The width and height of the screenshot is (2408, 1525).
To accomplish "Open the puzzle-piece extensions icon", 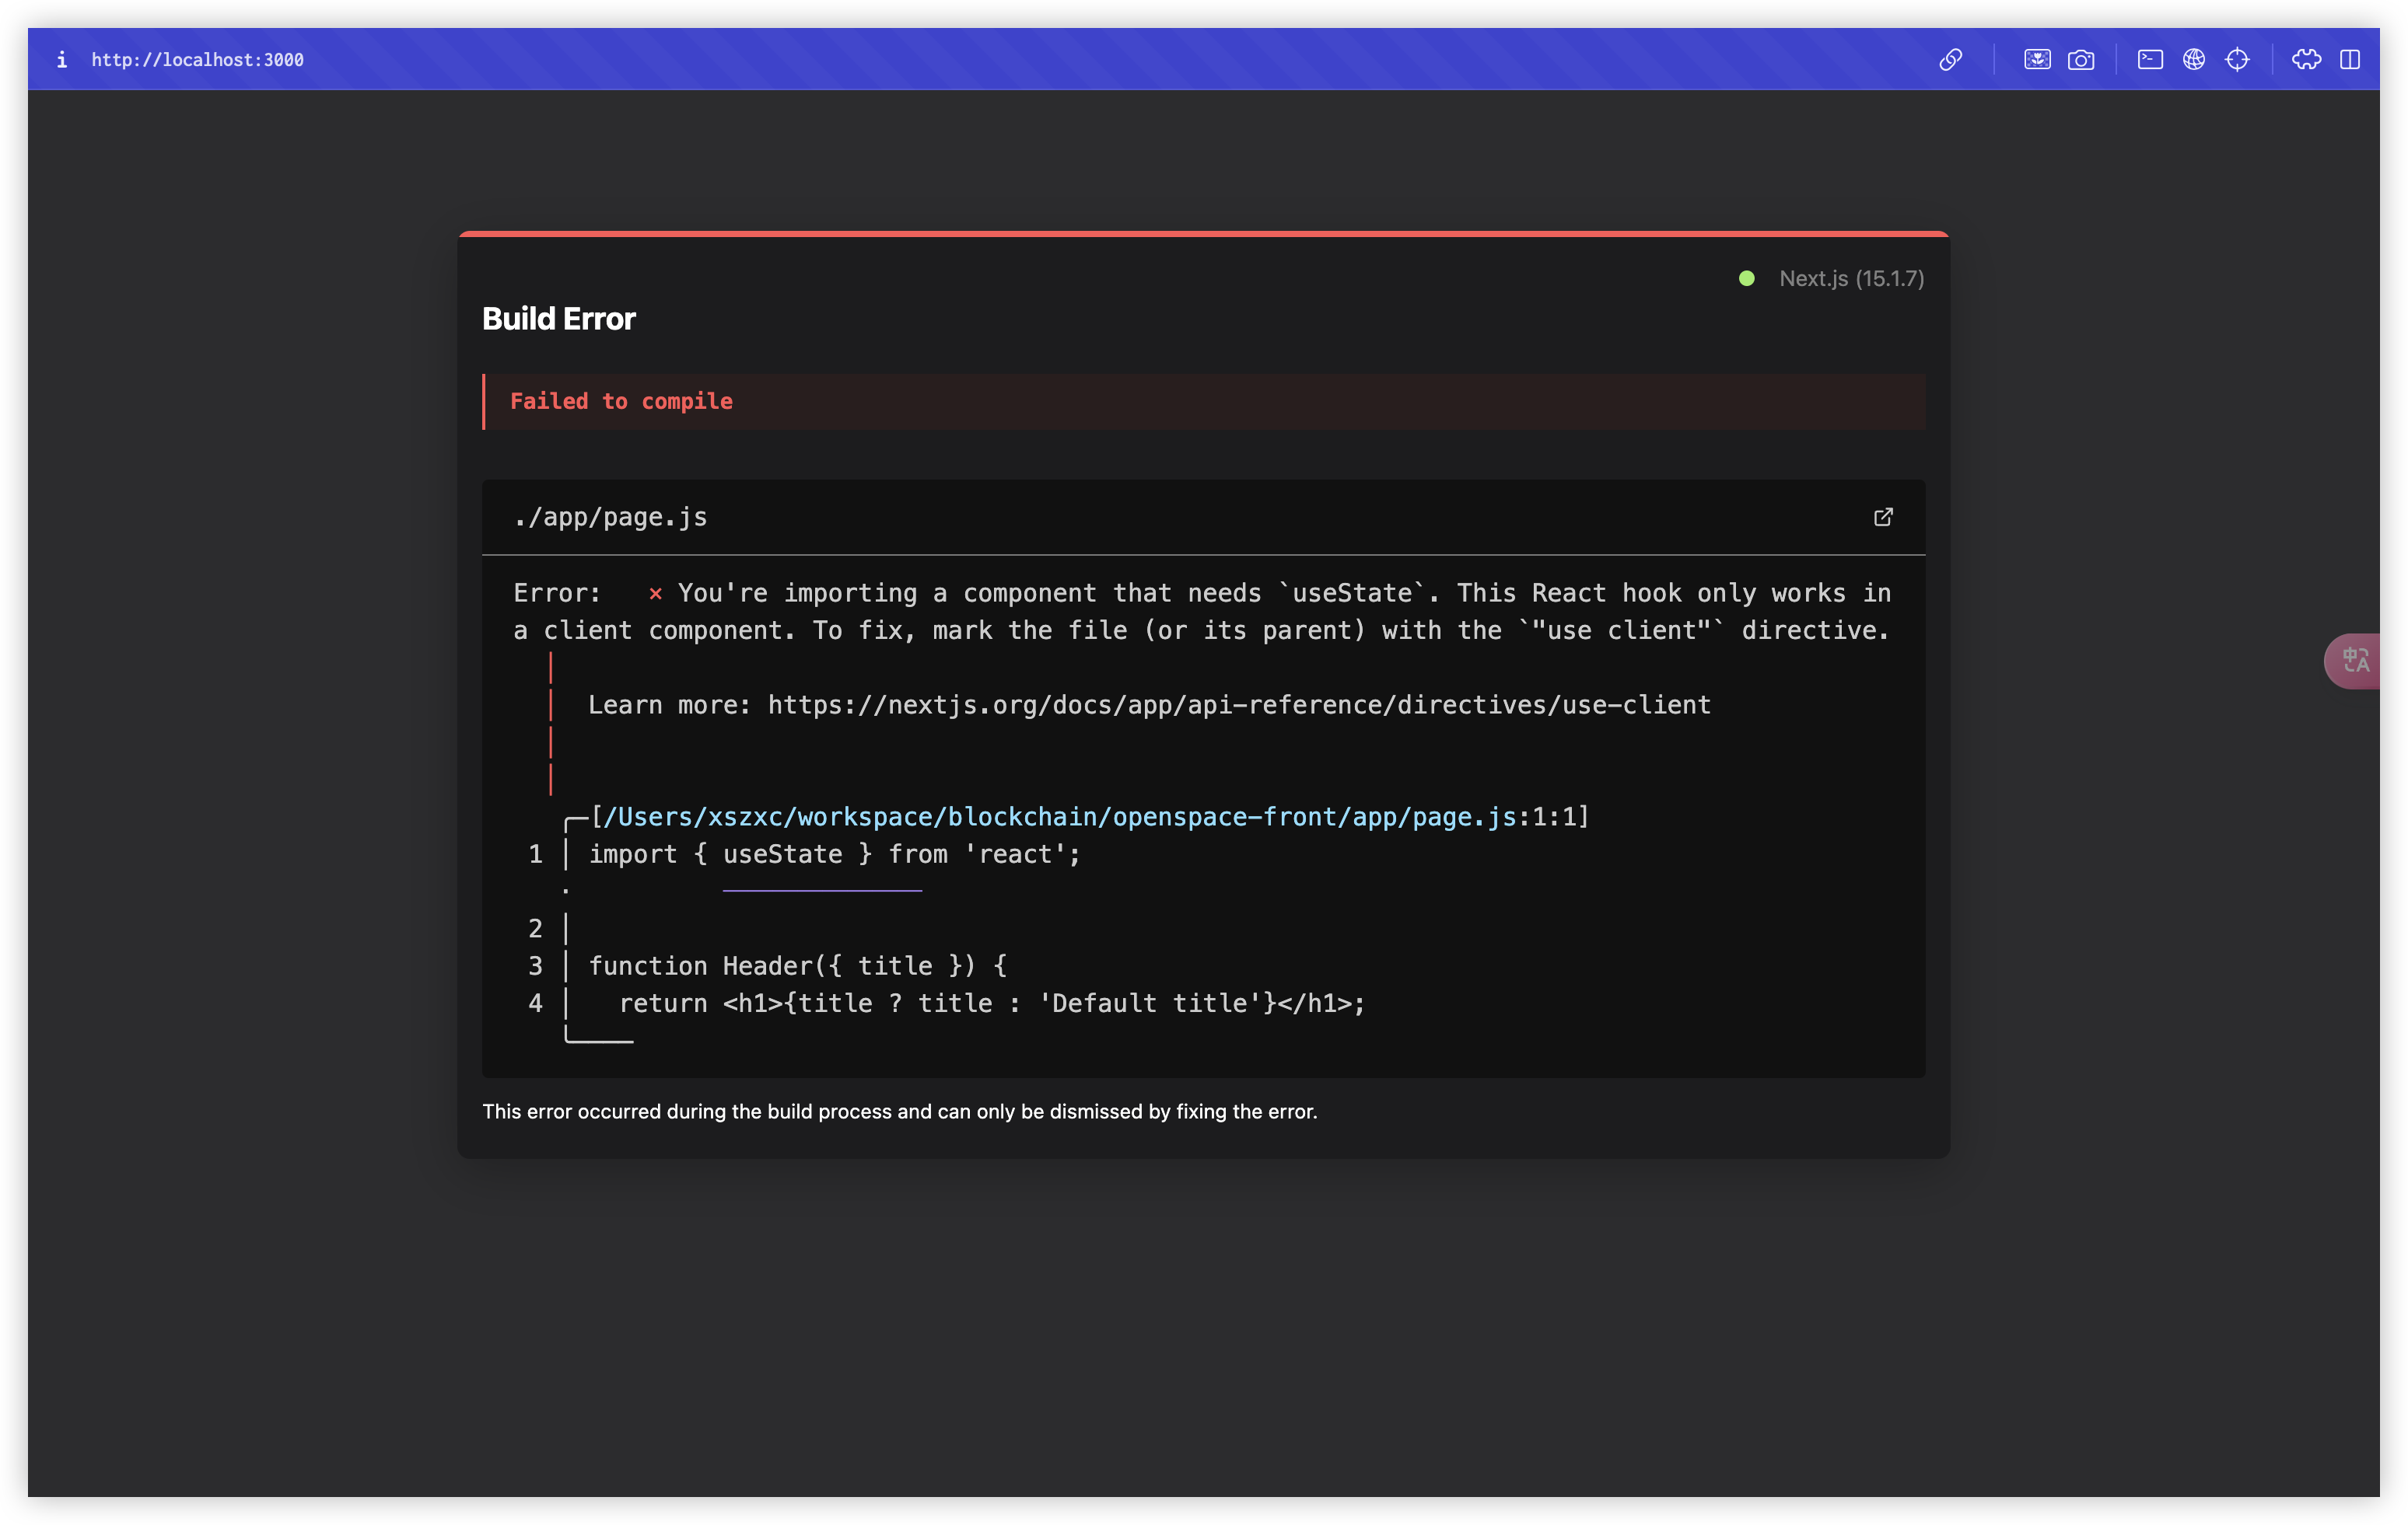I will (2306, 60).
